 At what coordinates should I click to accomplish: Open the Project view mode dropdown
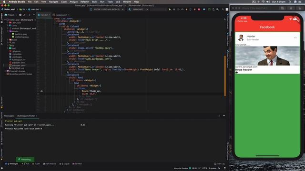[x=10, y=15]
